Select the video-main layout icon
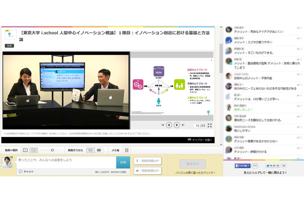The image size is (304, 202). [x=25, y=150]
